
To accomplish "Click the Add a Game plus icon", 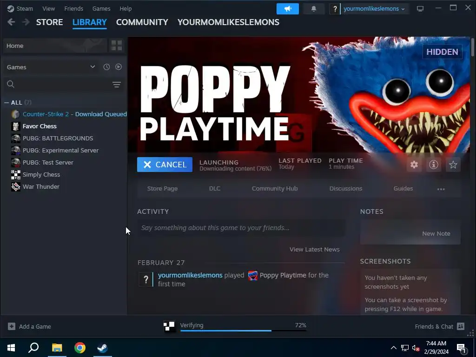I will (12, 326).
